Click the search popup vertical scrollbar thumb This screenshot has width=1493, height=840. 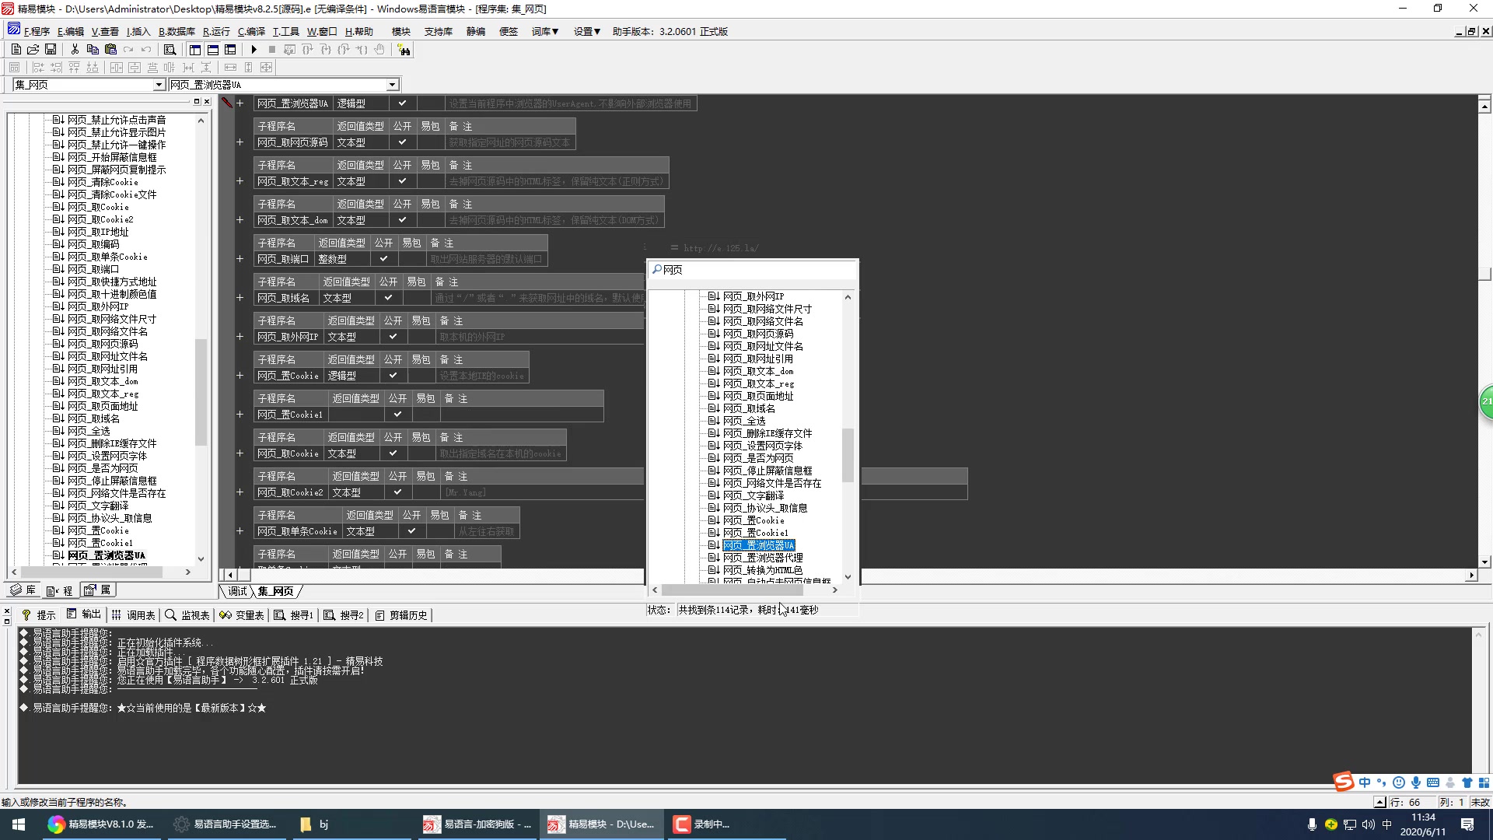pos(848,455)
